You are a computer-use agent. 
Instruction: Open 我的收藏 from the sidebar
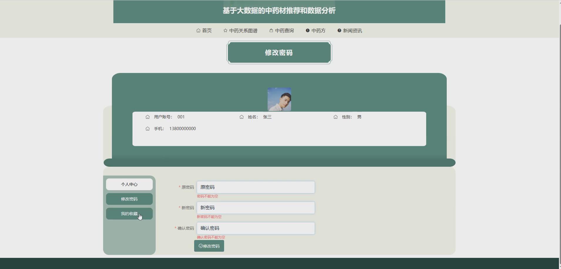click(x=129, y=213)
